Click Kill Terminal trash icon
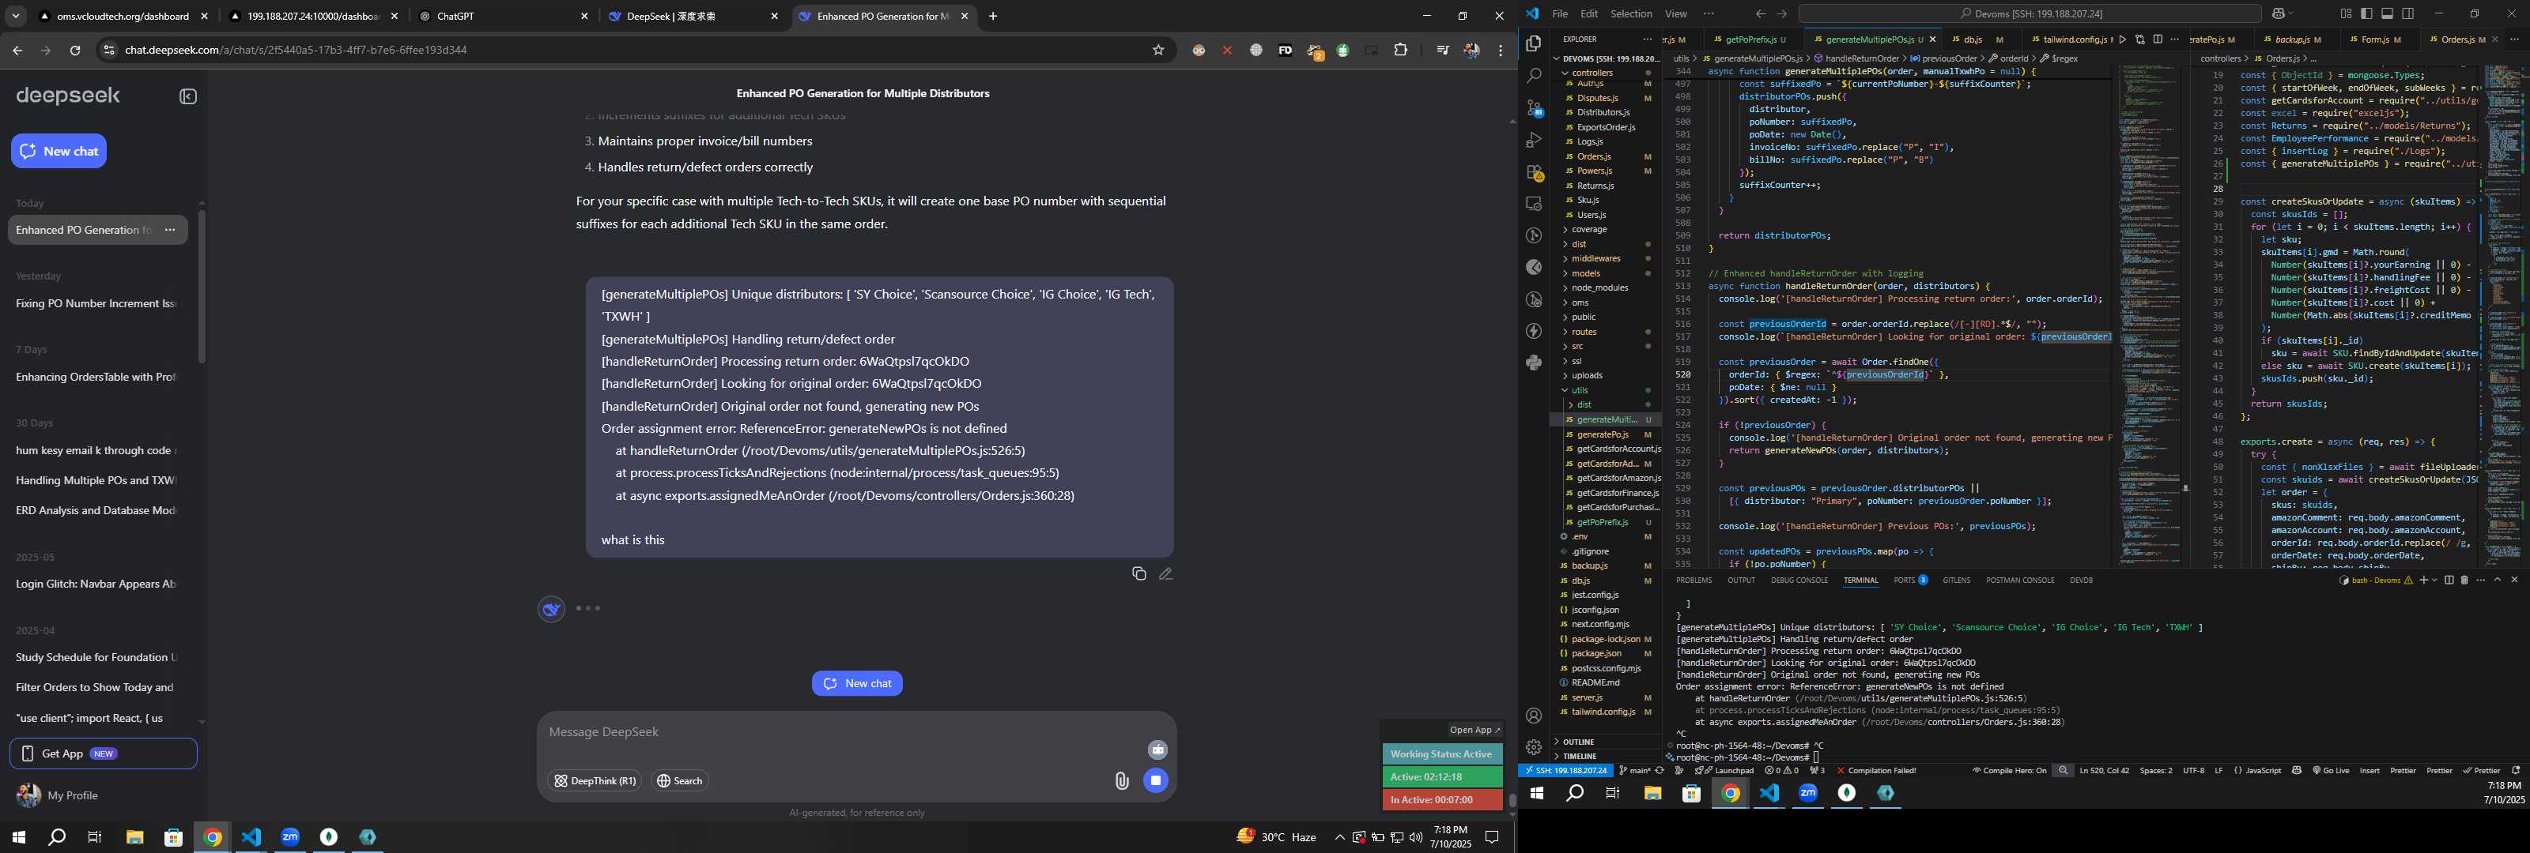Viewport: 2530px width, 853px height. click(x=2464, y=580)
